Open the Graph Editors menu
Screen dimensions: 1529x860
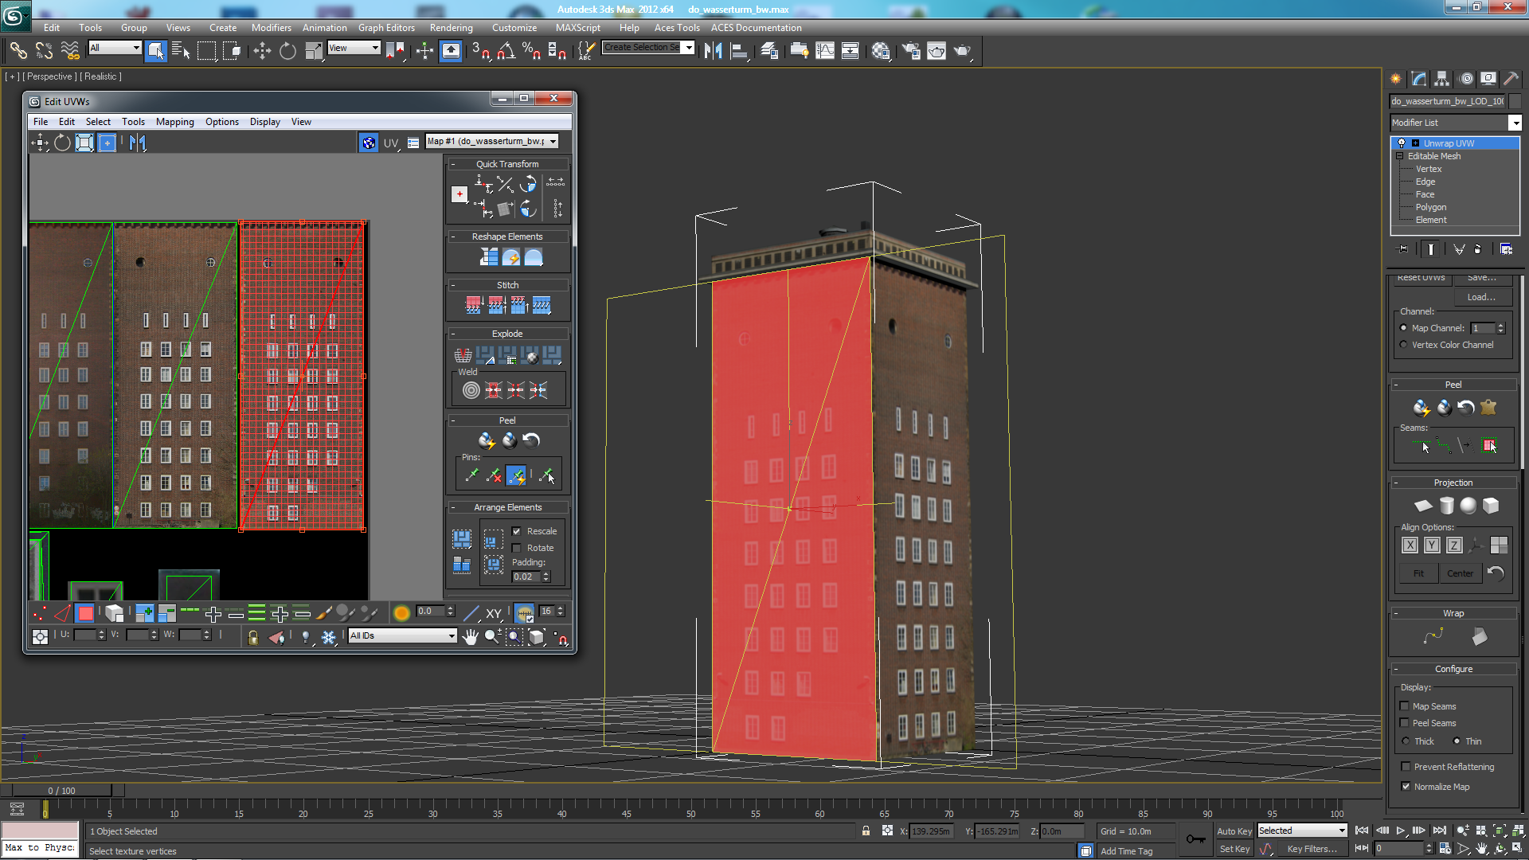pos(386,28)
